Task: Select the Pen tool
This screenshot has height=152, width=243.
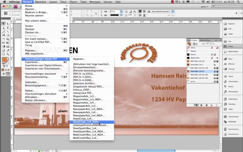Action: (3, 28)
